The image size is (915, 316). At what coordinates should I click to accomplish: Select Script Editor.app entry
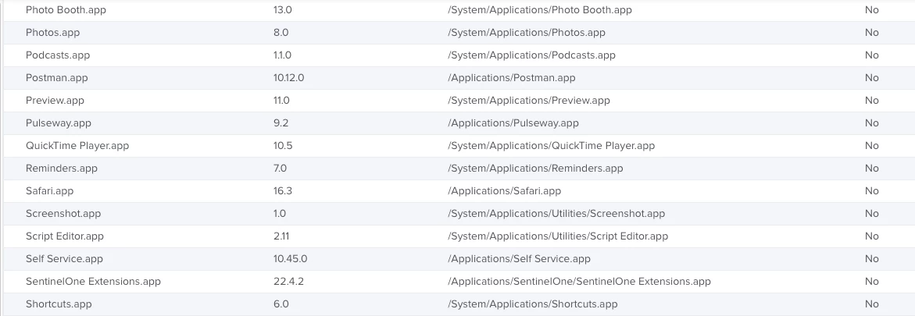65,236
